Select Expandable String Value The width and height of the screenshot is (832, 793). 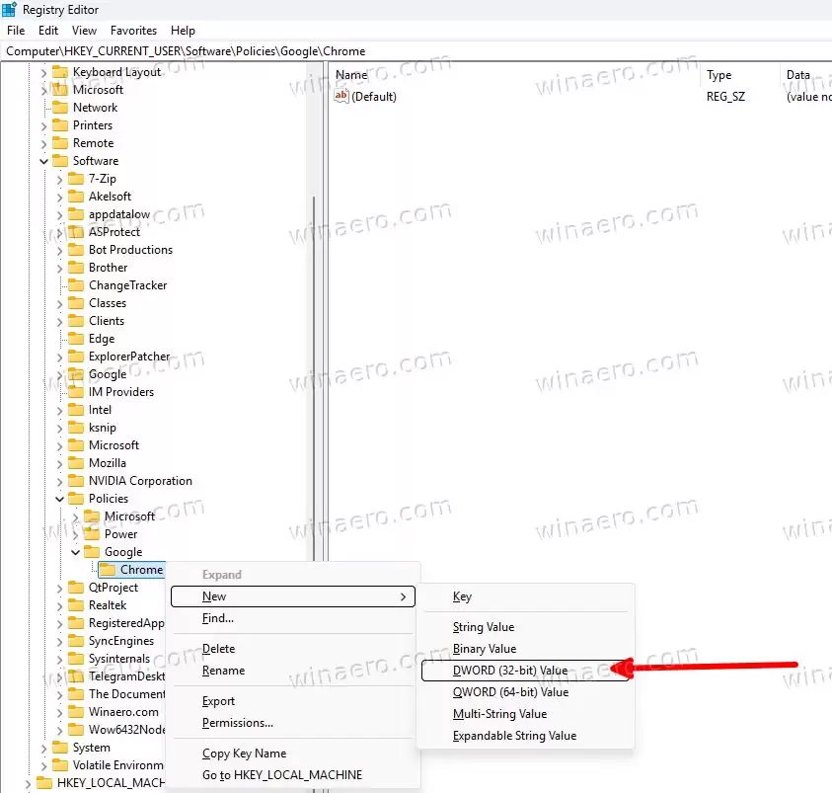[x=525, y=736]
